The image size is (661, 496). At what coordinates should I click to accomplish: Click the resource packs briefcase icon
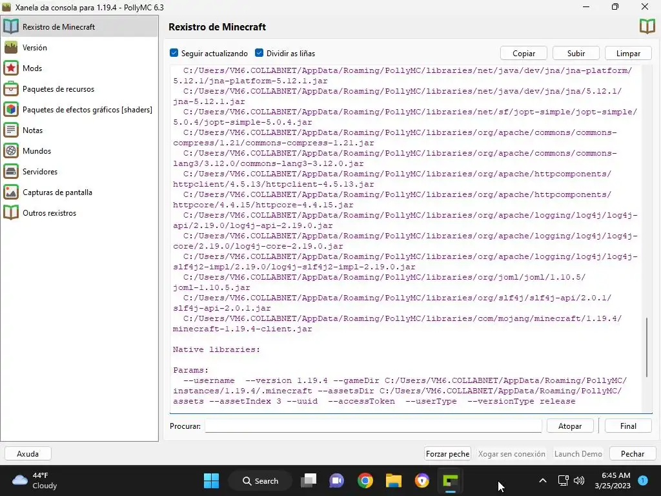[11, 88]
